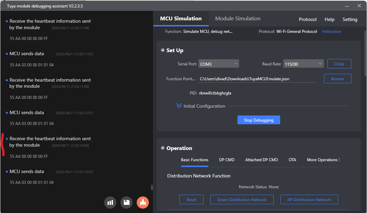Screen dimensions: 367x213
Task: Open the log statistics bar chart icon
Action: [110, 203]
